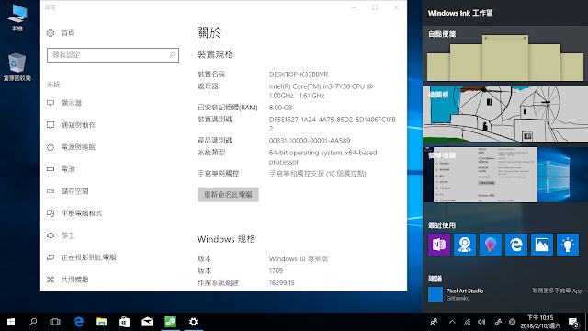Open the Action Center notification icon
Screen dimensions: 588x331
(573, 322)
